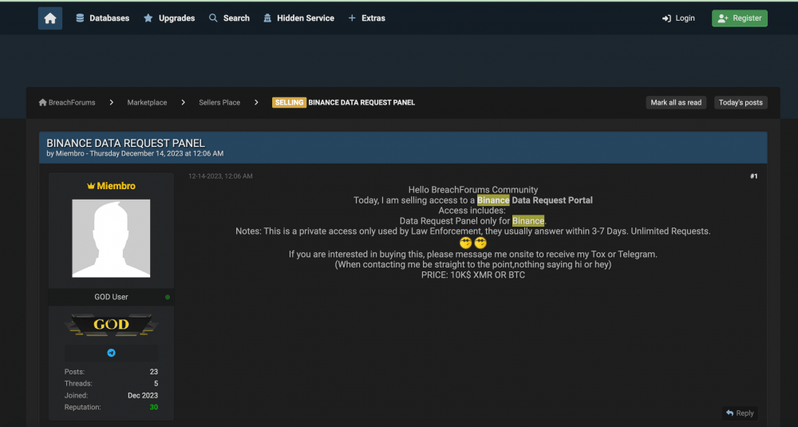Screen dimensions: 798x427
Task: Click the first sunglasses emoji
Action: 466,243
